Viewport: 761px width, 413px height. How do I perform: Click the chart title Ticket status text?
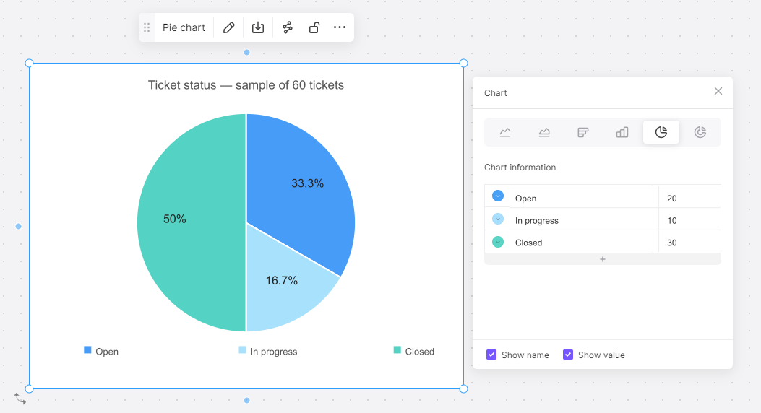click(x=246, y=85)
